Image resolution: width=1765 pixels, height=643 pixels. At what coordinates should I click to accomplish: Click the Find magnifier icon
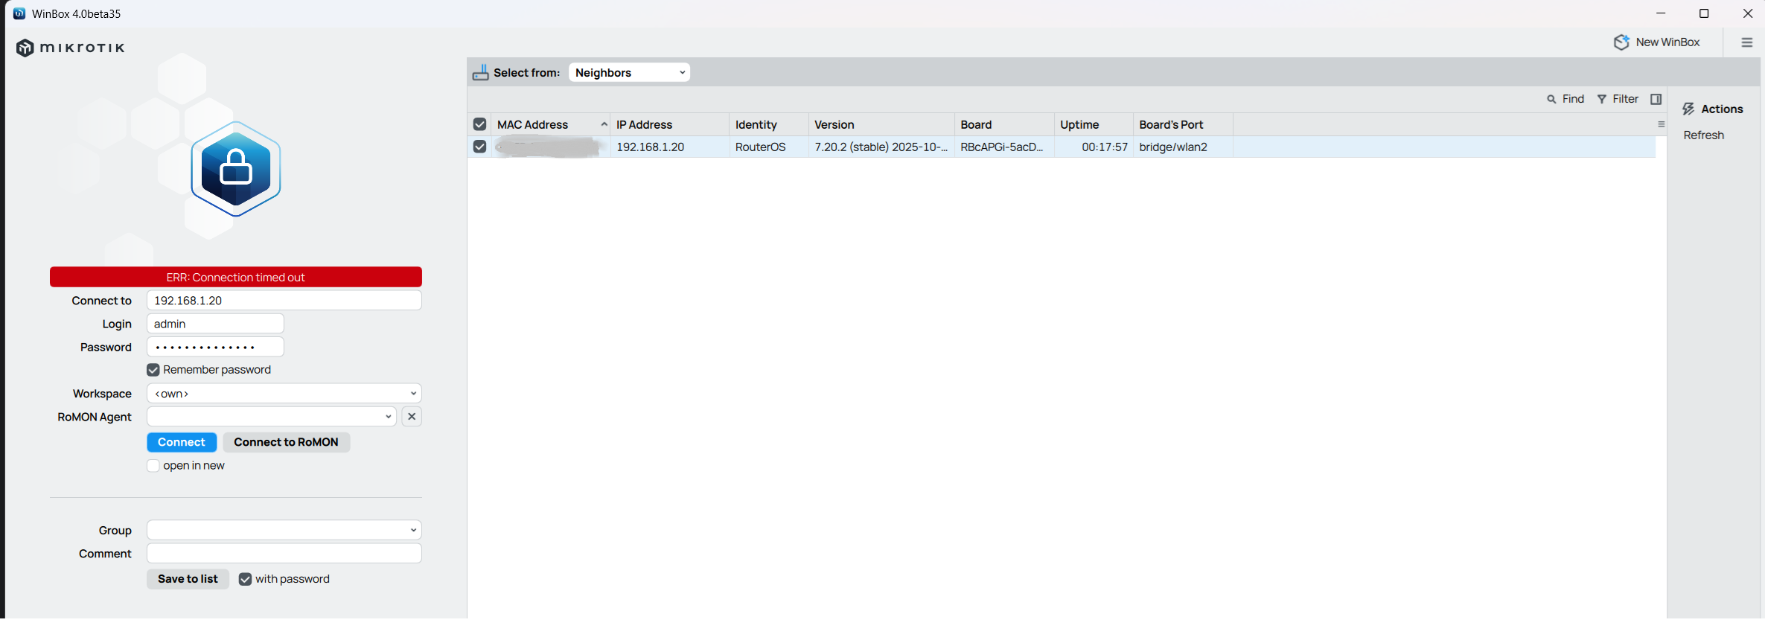tap(1551, 99)
